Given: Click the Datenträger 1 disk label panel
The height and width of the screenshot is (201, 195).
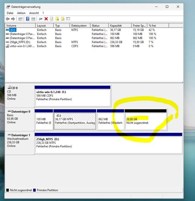Looking at the screenshot, I should [20, 143].
